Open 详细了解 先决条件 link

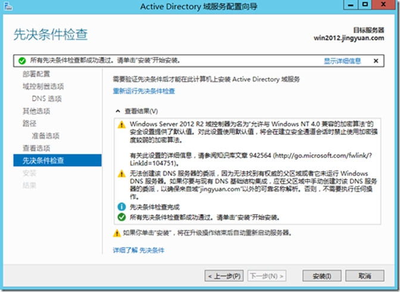click(x=139, y=250)
